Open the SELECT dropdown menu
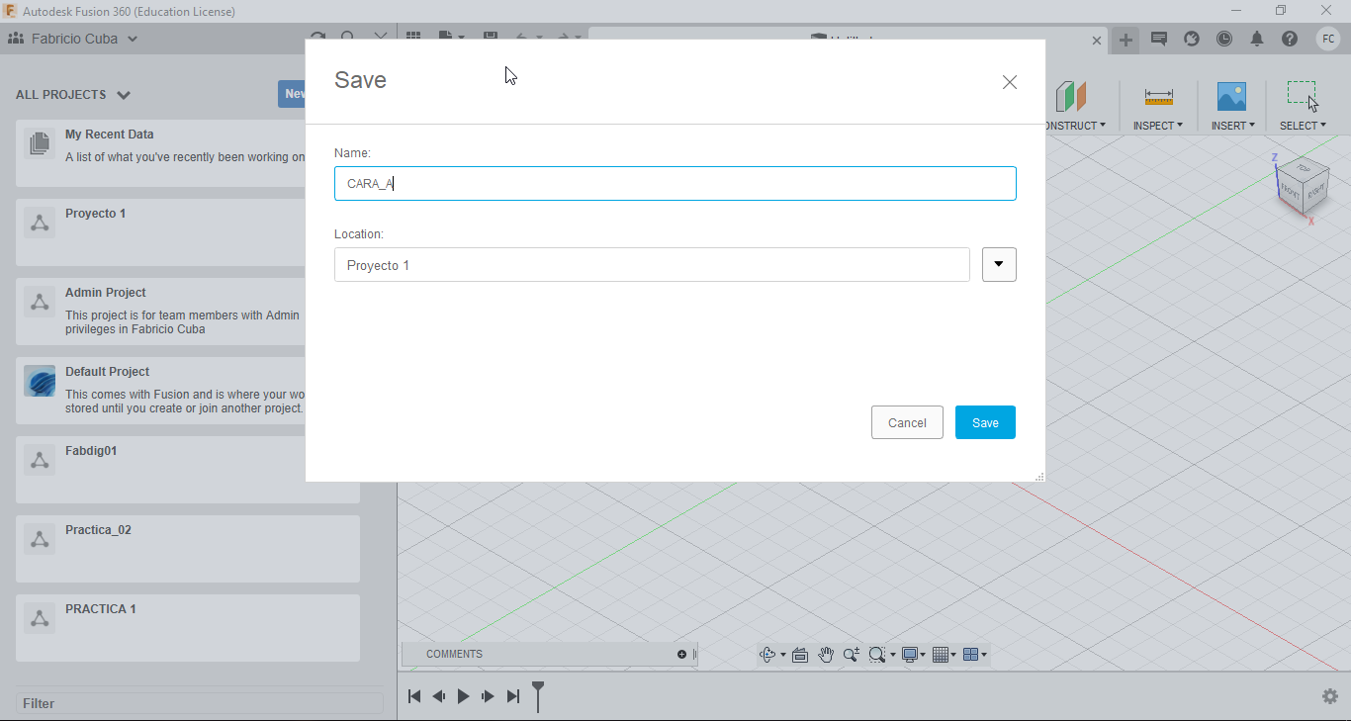 click(x=1304, y=126)
